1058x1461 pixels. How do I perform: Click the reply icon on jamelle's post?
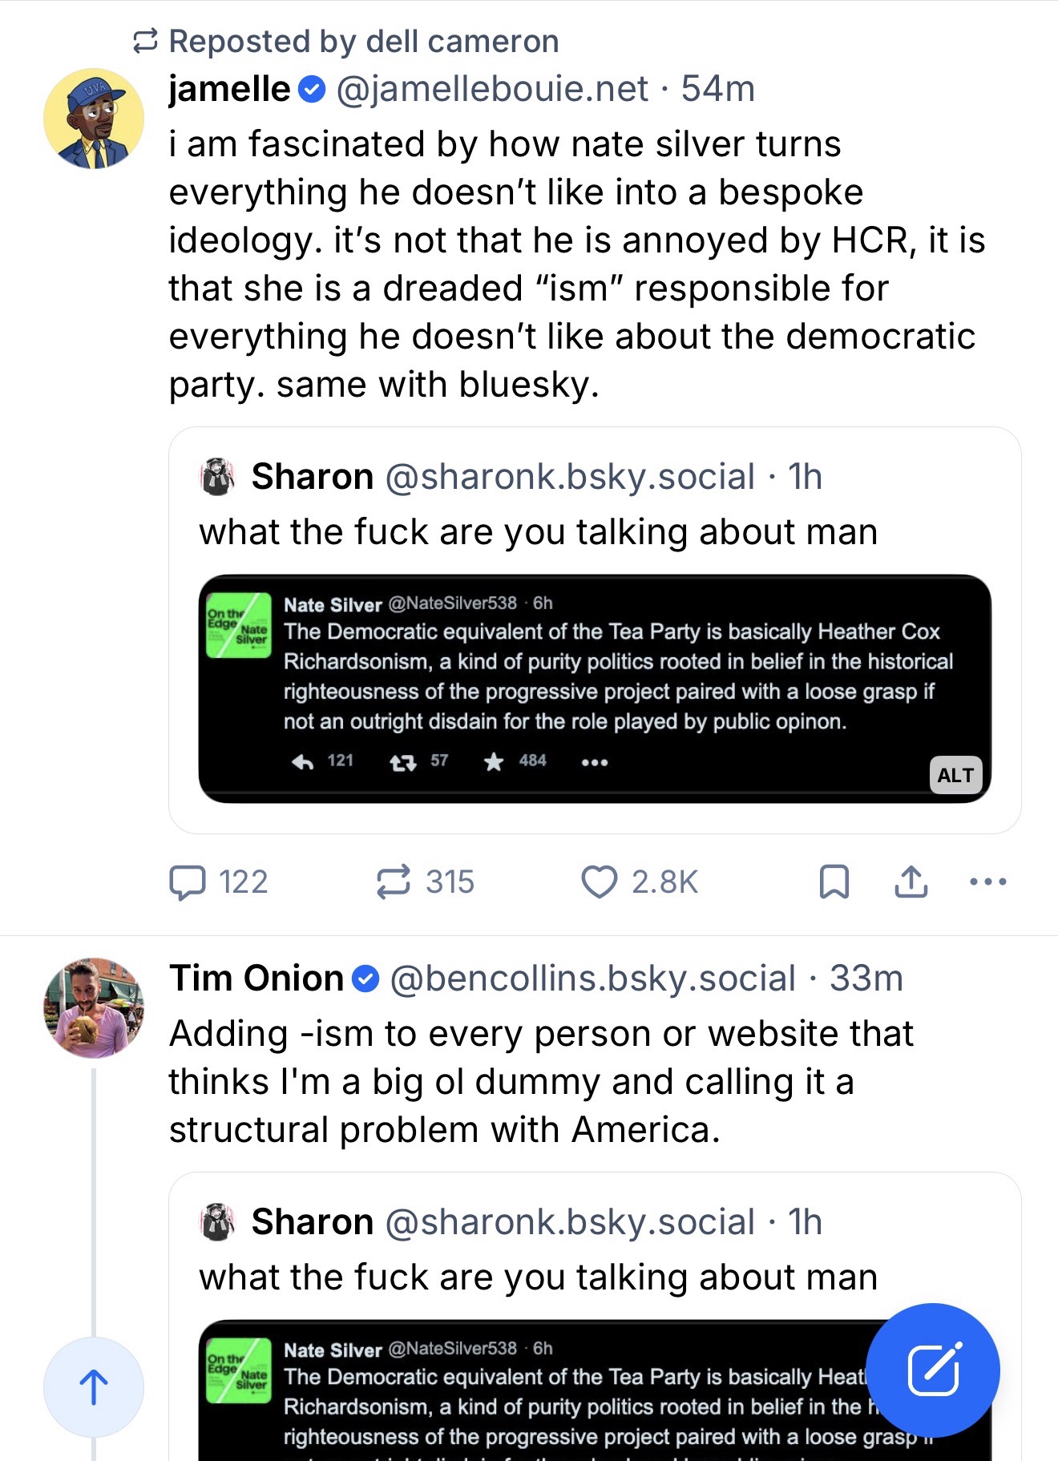point(188,882)
